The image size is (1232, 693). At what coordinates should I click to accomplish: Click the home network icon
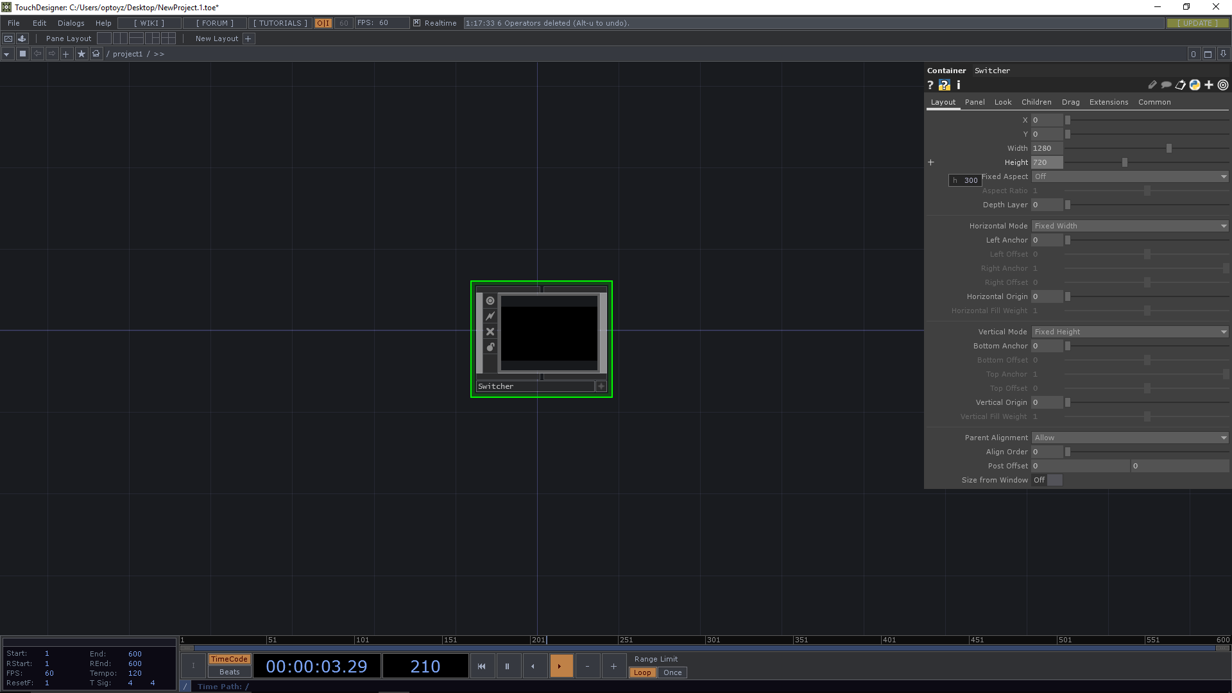tap(96, 54)
